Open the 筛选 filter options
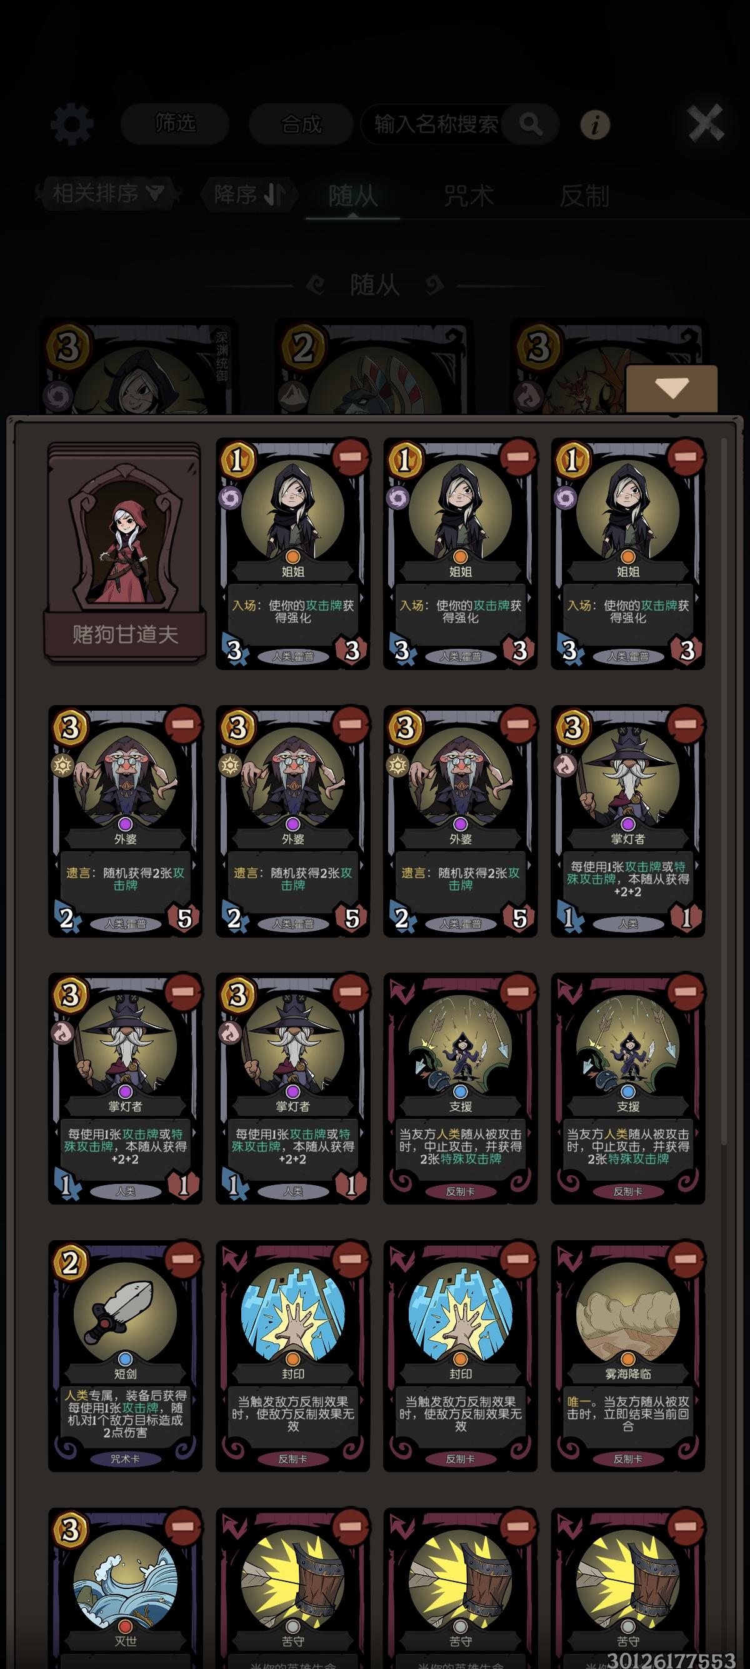This screenshot has height=1669, width=750. click(x=175, y=123)
